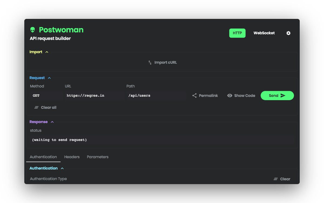Click the paper plane Send icon

point(283,96)
